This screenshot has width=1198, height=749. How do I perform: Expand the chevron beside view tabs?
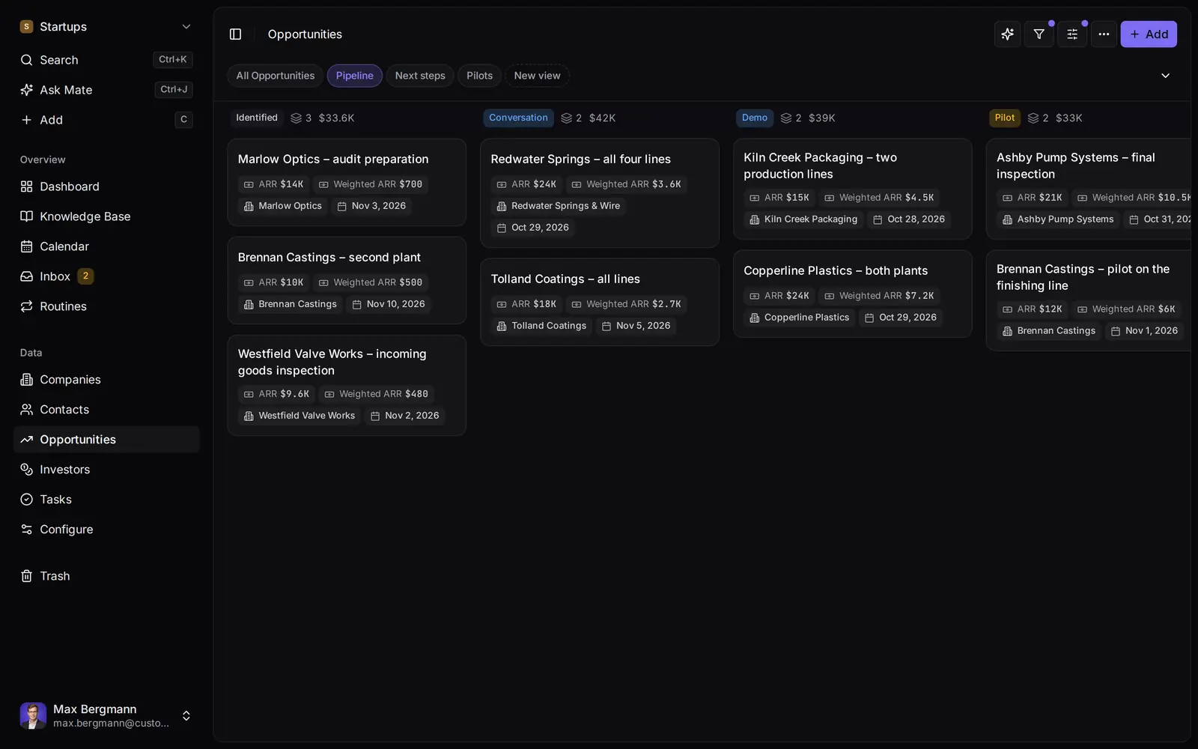[x=1165, y=76]
